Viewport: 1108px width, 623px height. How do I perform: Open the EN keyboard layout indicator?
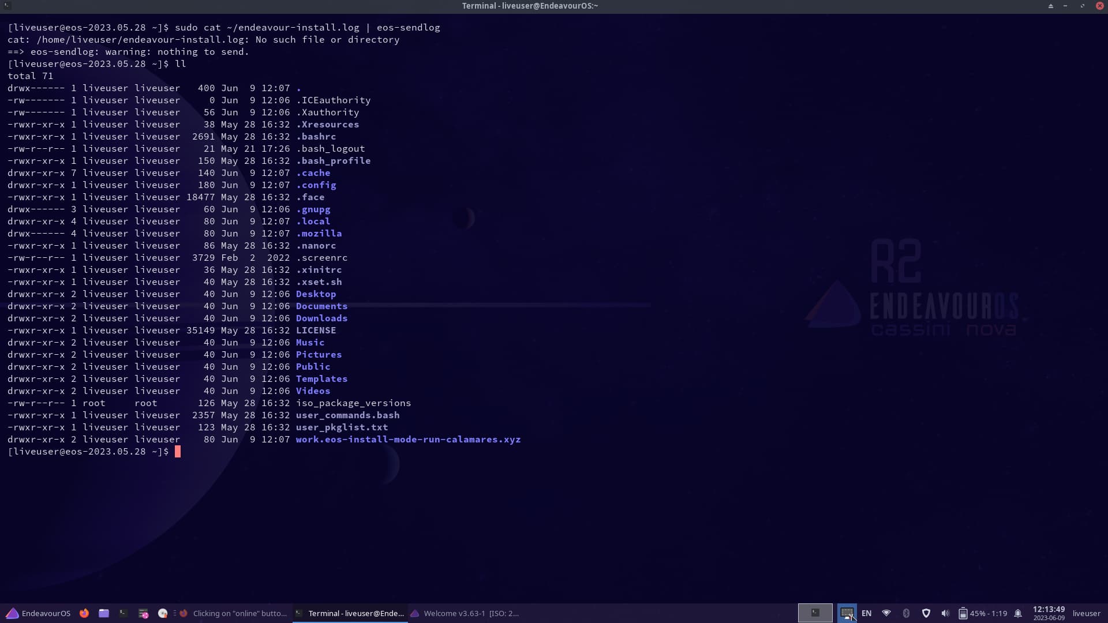coord(866,613)
